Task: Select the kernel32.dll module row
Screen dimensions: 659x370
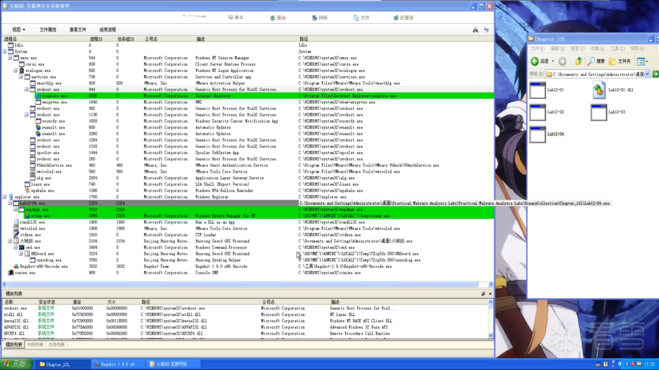Action: pos(246,321)
